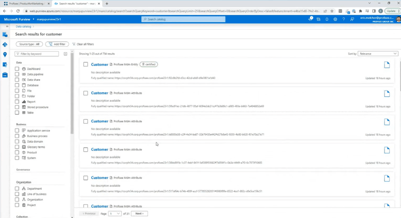Go back using the browser back arrow
Image resolution: width=401 pixels, height=218 pixels.
4,11
